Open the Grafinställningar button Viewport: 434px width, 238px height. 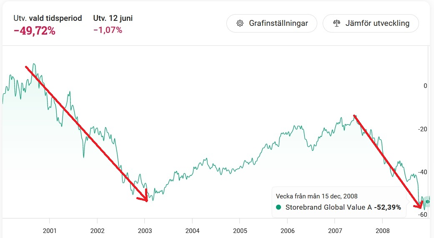click(x=272, y=23)
